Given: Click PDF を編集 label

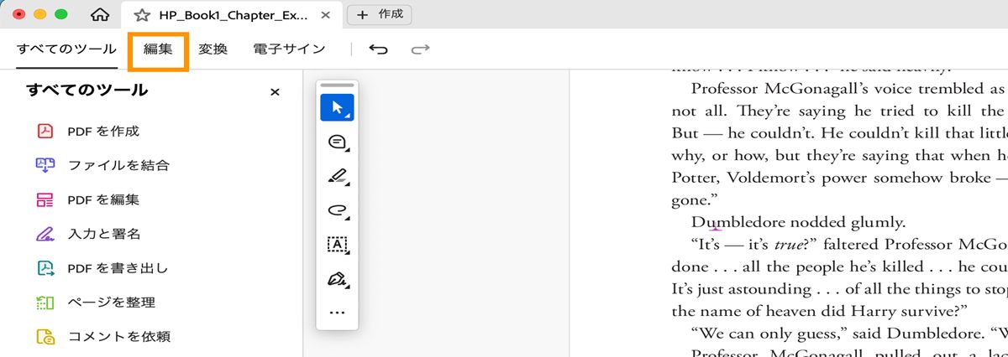Looking at the screenshot, I should pyautogui.click(x=103, y=199).
